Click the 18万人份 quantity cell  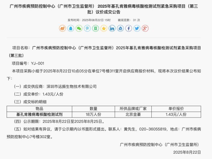(x=93, y=114)
